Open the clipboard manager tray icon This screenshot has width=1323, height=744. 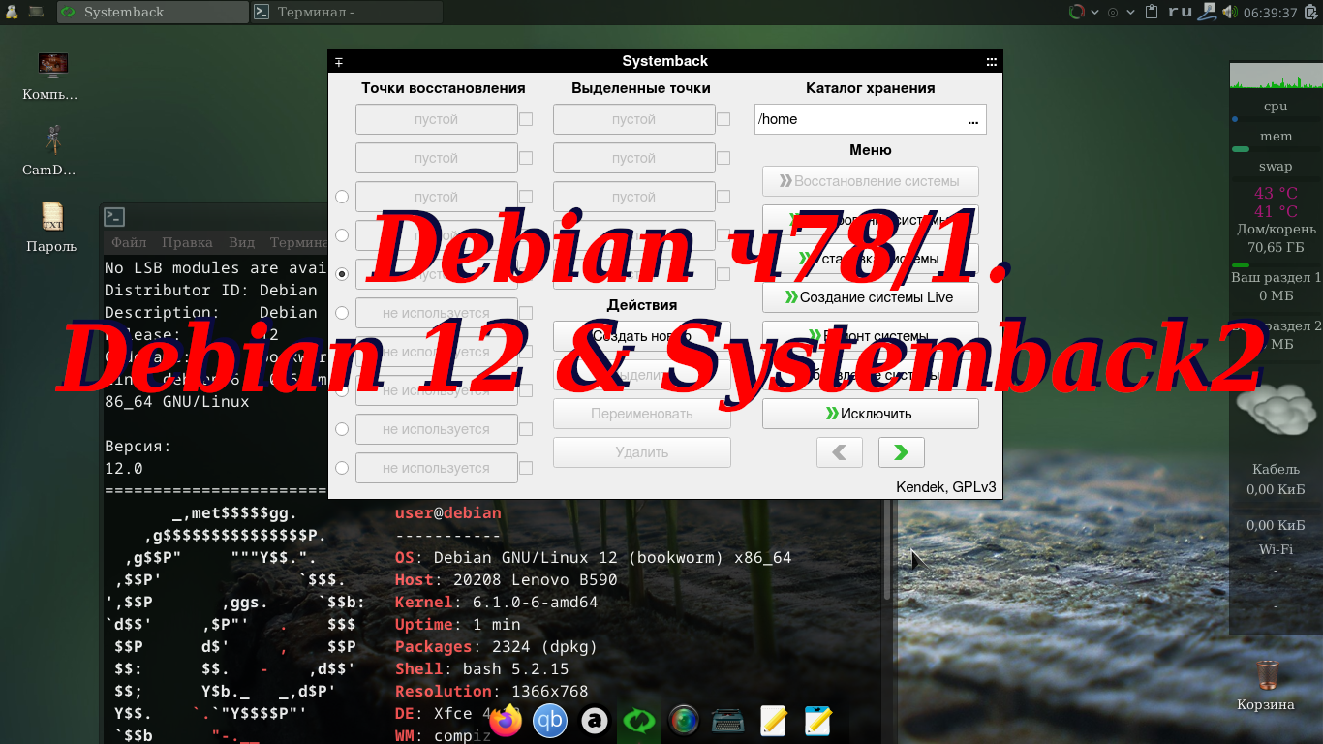point(1152,12)
